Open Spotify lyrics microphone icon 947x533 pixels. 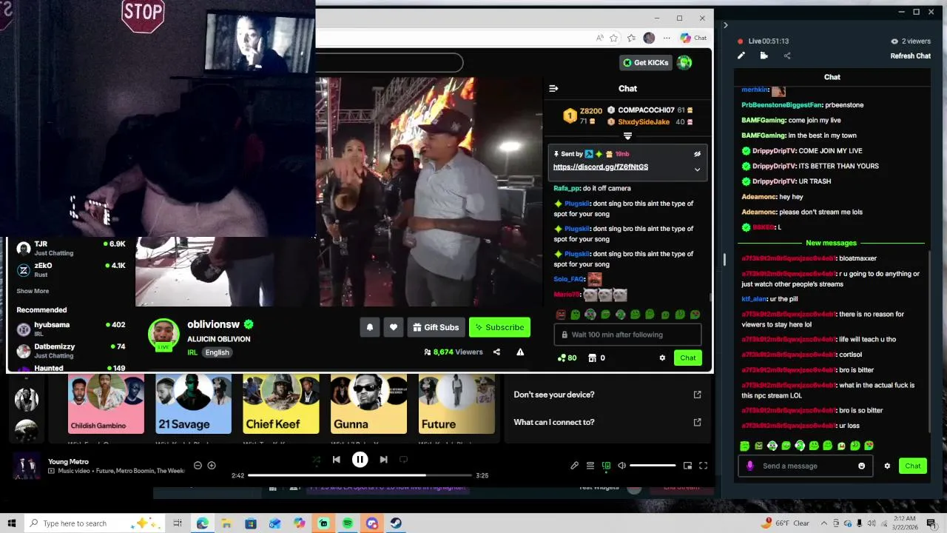pyautogui.click(x=574, y=466)
